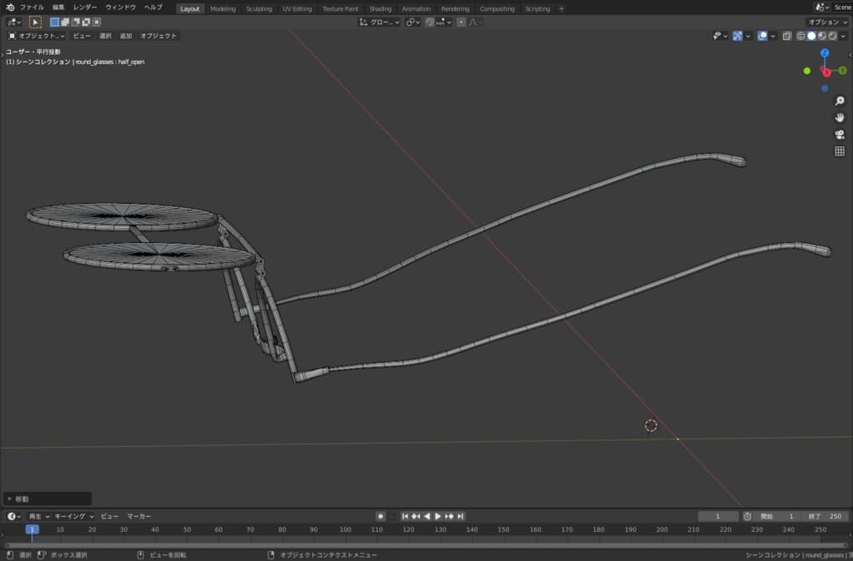This screenshot has width=853, height=561.
Task: Switch to the Sculpting workspace tab
Action: (x=258, y=8)
